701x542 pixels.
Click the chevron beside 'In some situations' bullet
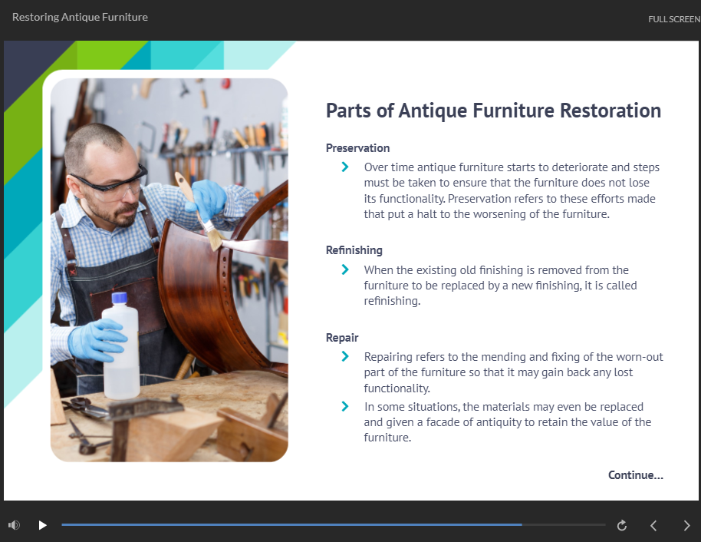(x=345, y=407)
